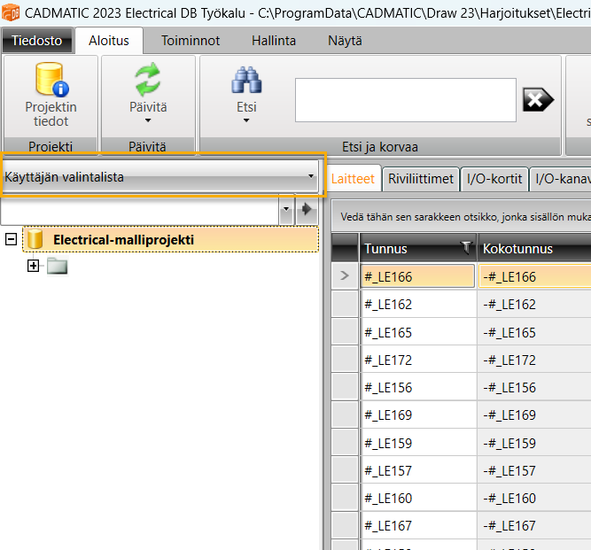Sort by the Kokotunnus column header
591x550 pixels.
(x=532, y=249)
